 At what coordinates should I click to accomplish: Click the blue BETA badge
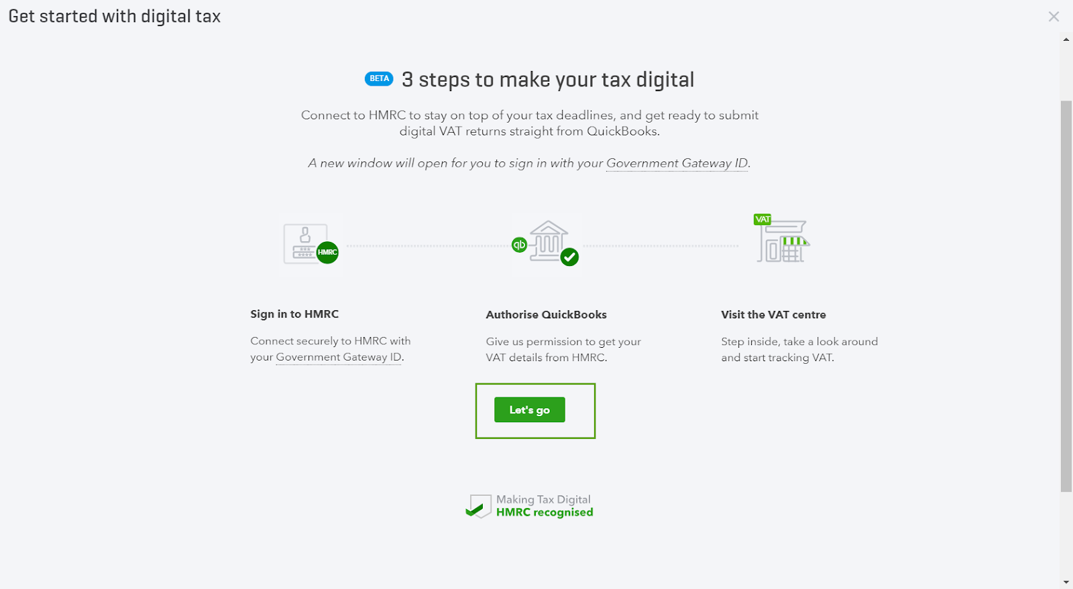pyautogui.click(x=379, y=78)
